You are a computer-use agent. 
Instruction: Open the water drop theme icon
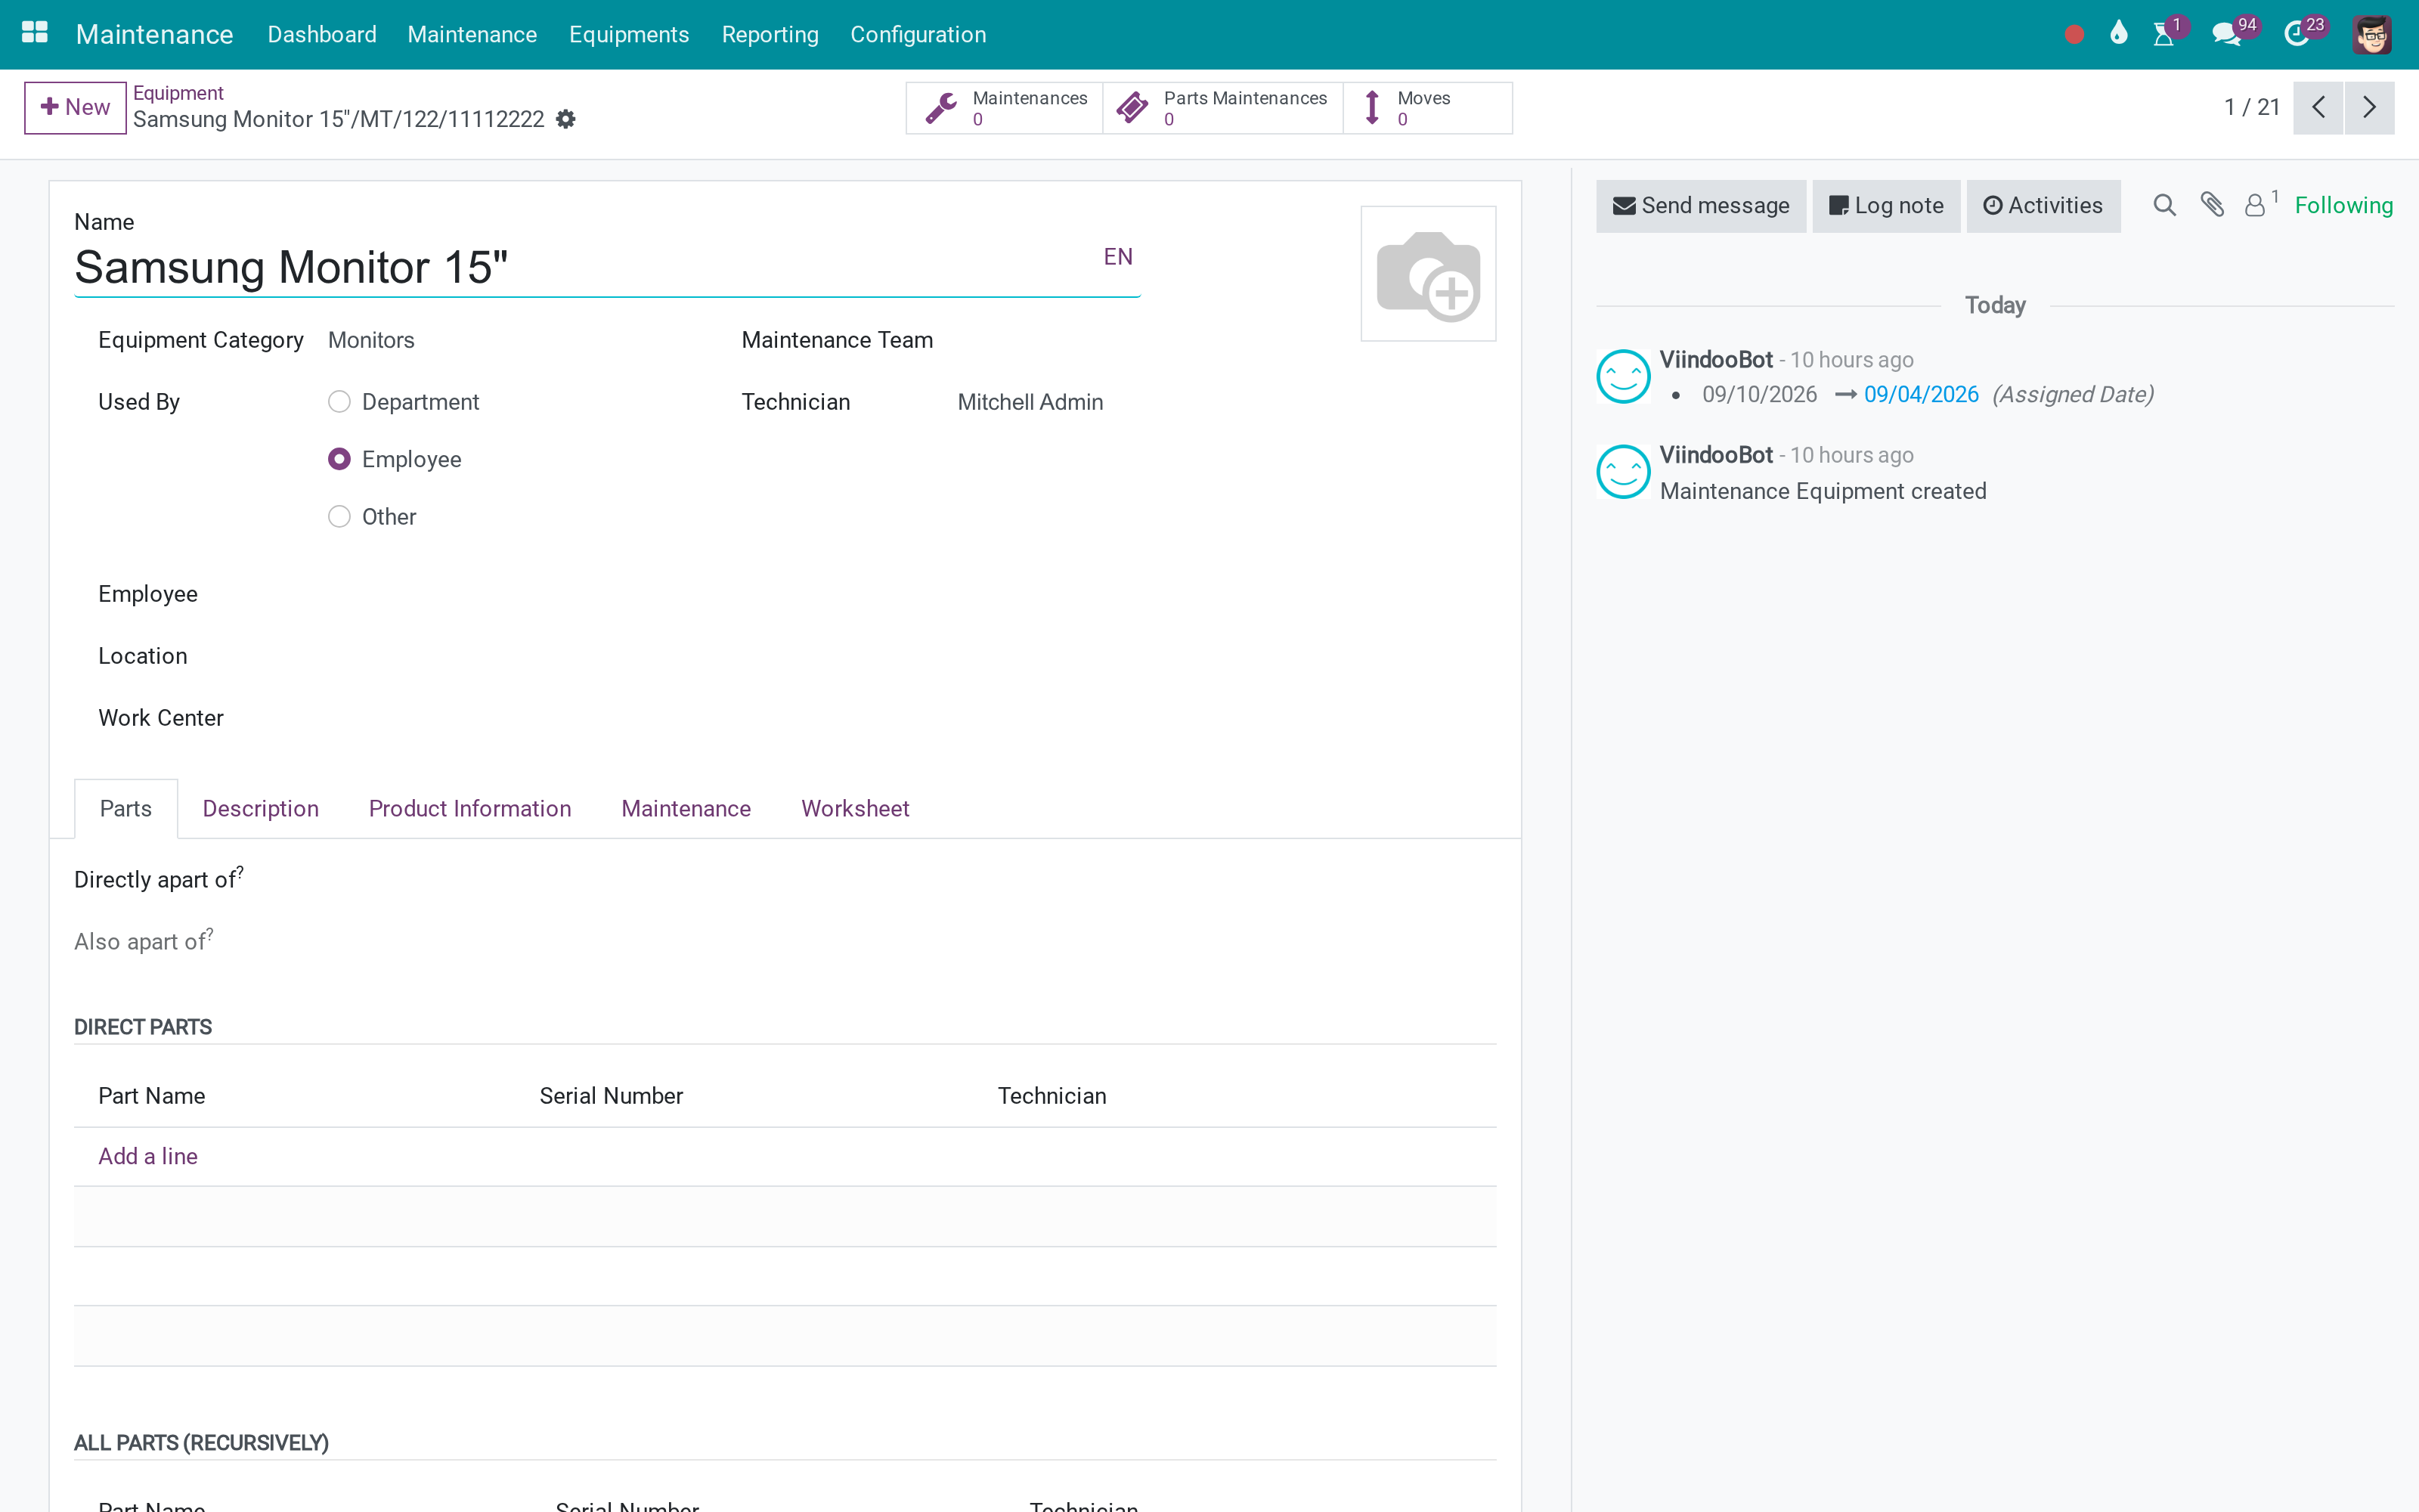click(2118, 34)
